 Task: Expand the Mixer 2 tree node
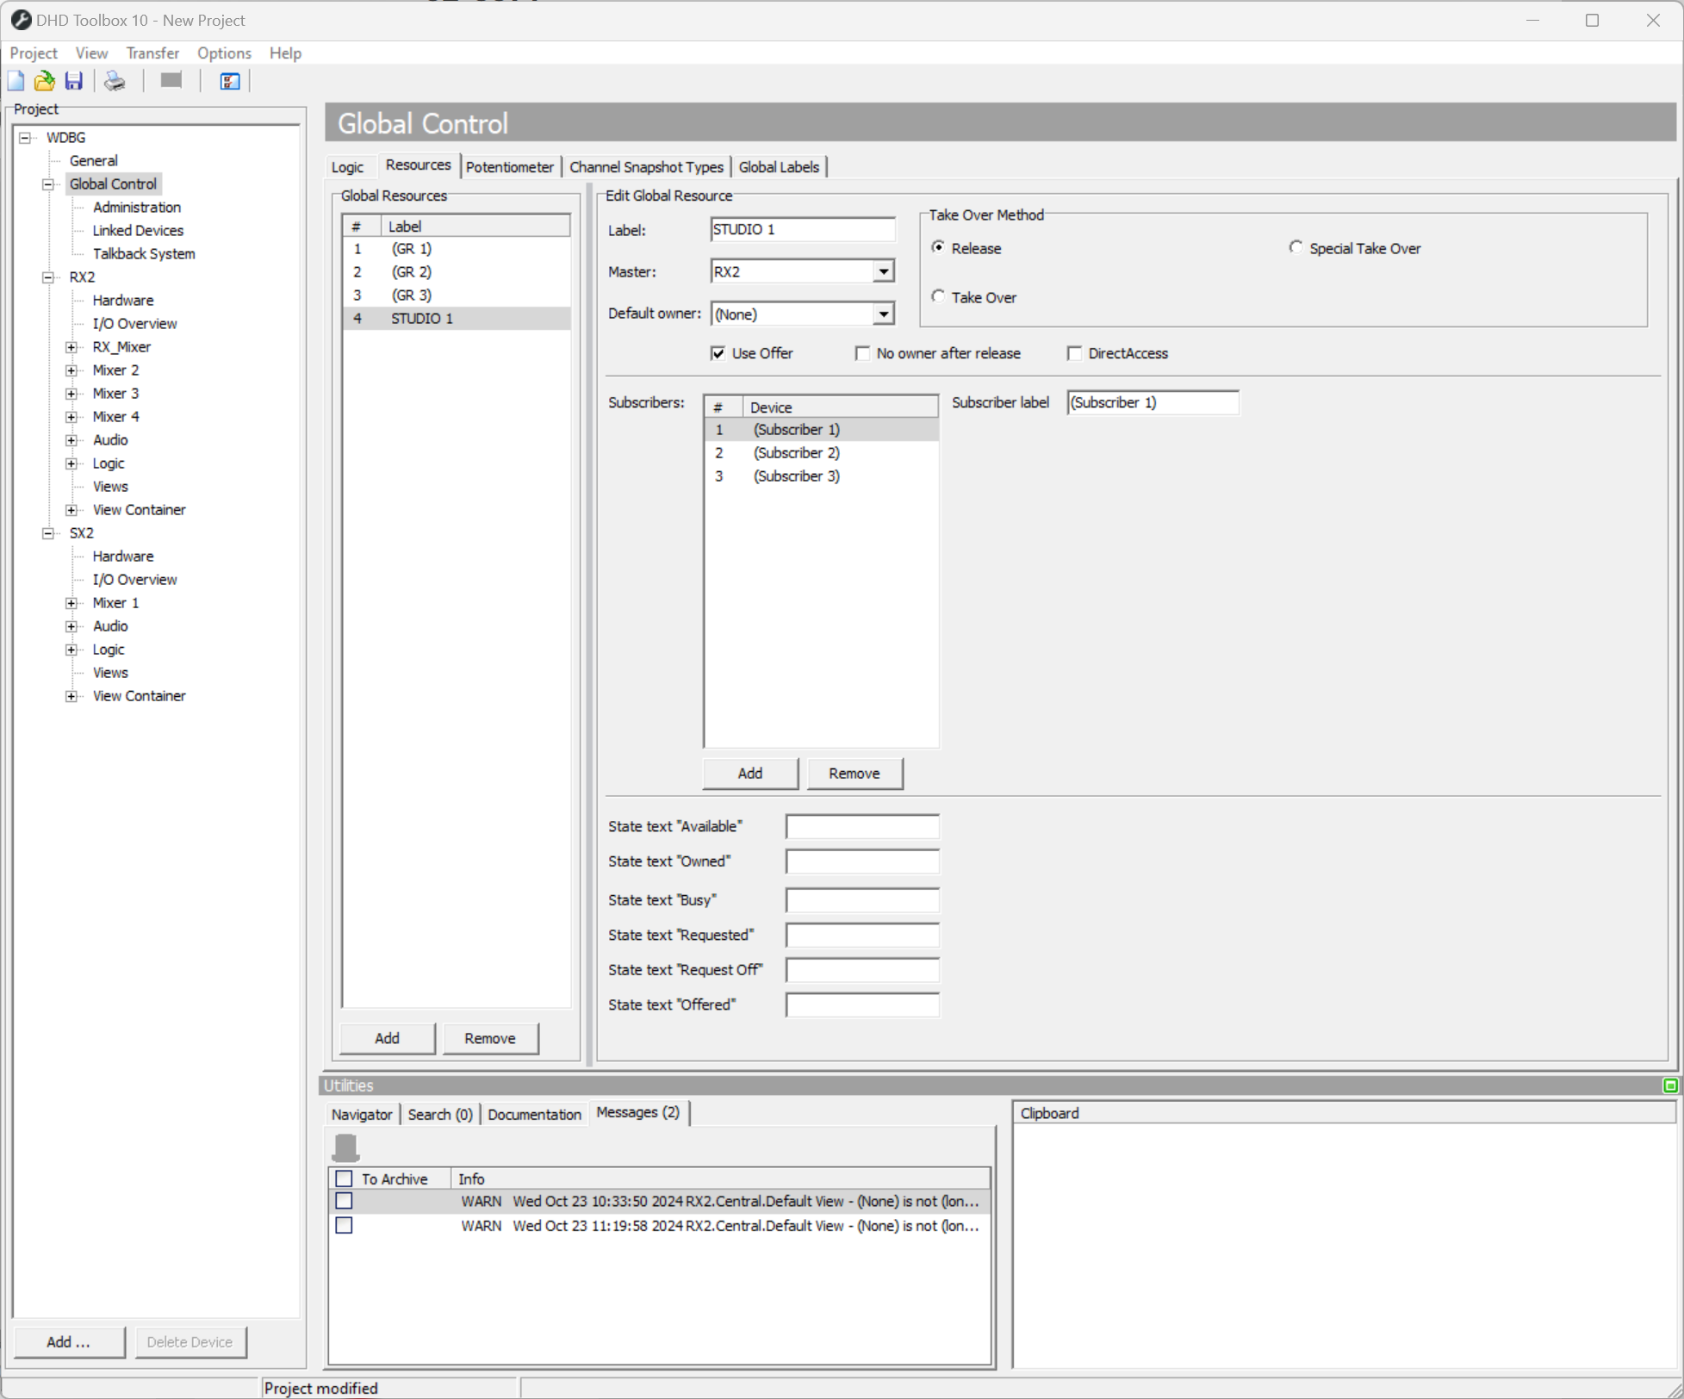(71, 370)
